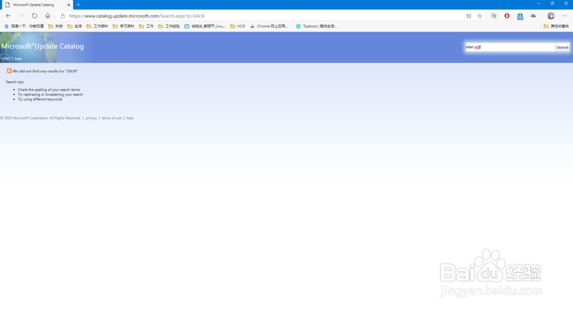Open the translation extension icon

point(494,15)
